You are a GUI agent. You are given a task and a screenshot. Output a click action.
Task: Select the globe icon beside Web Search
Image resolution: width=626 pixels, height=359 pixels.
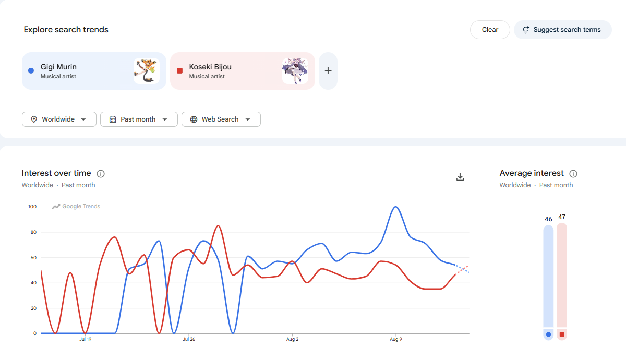194,119
